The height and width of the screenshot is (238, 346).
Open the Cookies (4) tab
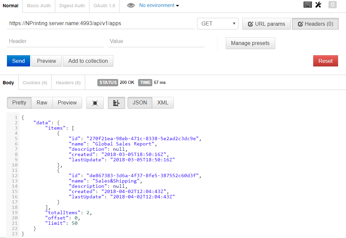click(35, 83)
